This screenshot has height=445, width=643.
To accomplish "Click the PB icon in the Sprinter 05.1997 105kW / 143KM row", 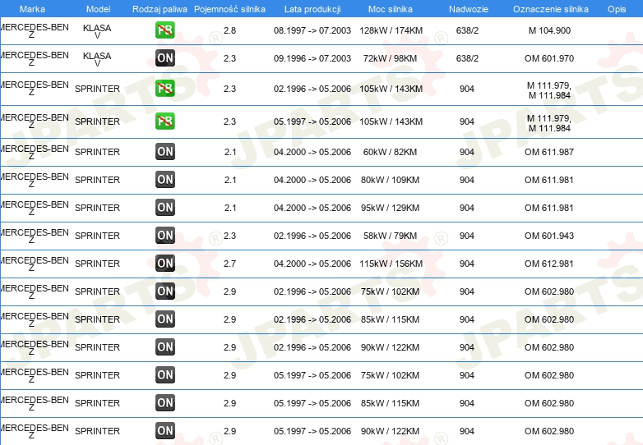I will (x=164, y=122).
